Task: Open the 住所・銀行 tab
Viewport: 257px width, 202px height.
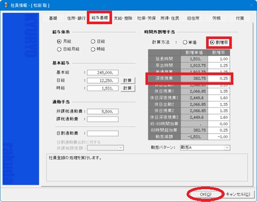Action: point(76,18)
